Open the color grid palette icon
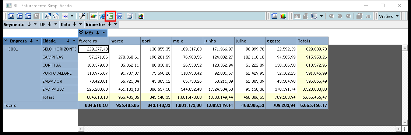The height and width of the screenshot is (135, 411). [141, 16]
